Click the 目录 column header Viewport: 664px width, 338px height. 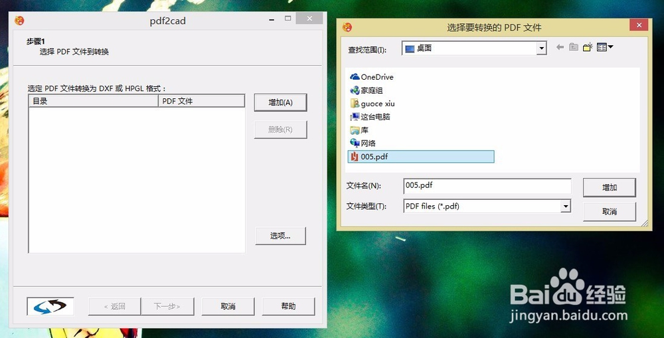click(x=93, y=101)
